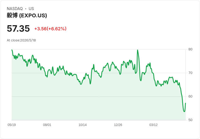
Task: Click the price change +3.56(+6.62%)
Action: [x=50, y=29]
